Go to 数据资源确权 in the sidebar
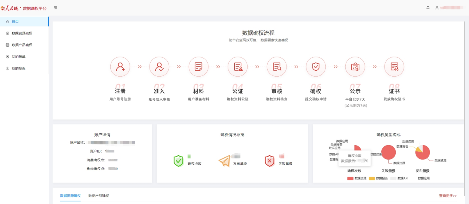This screenshot has height=204, width=469. click(x=22, y=33)
